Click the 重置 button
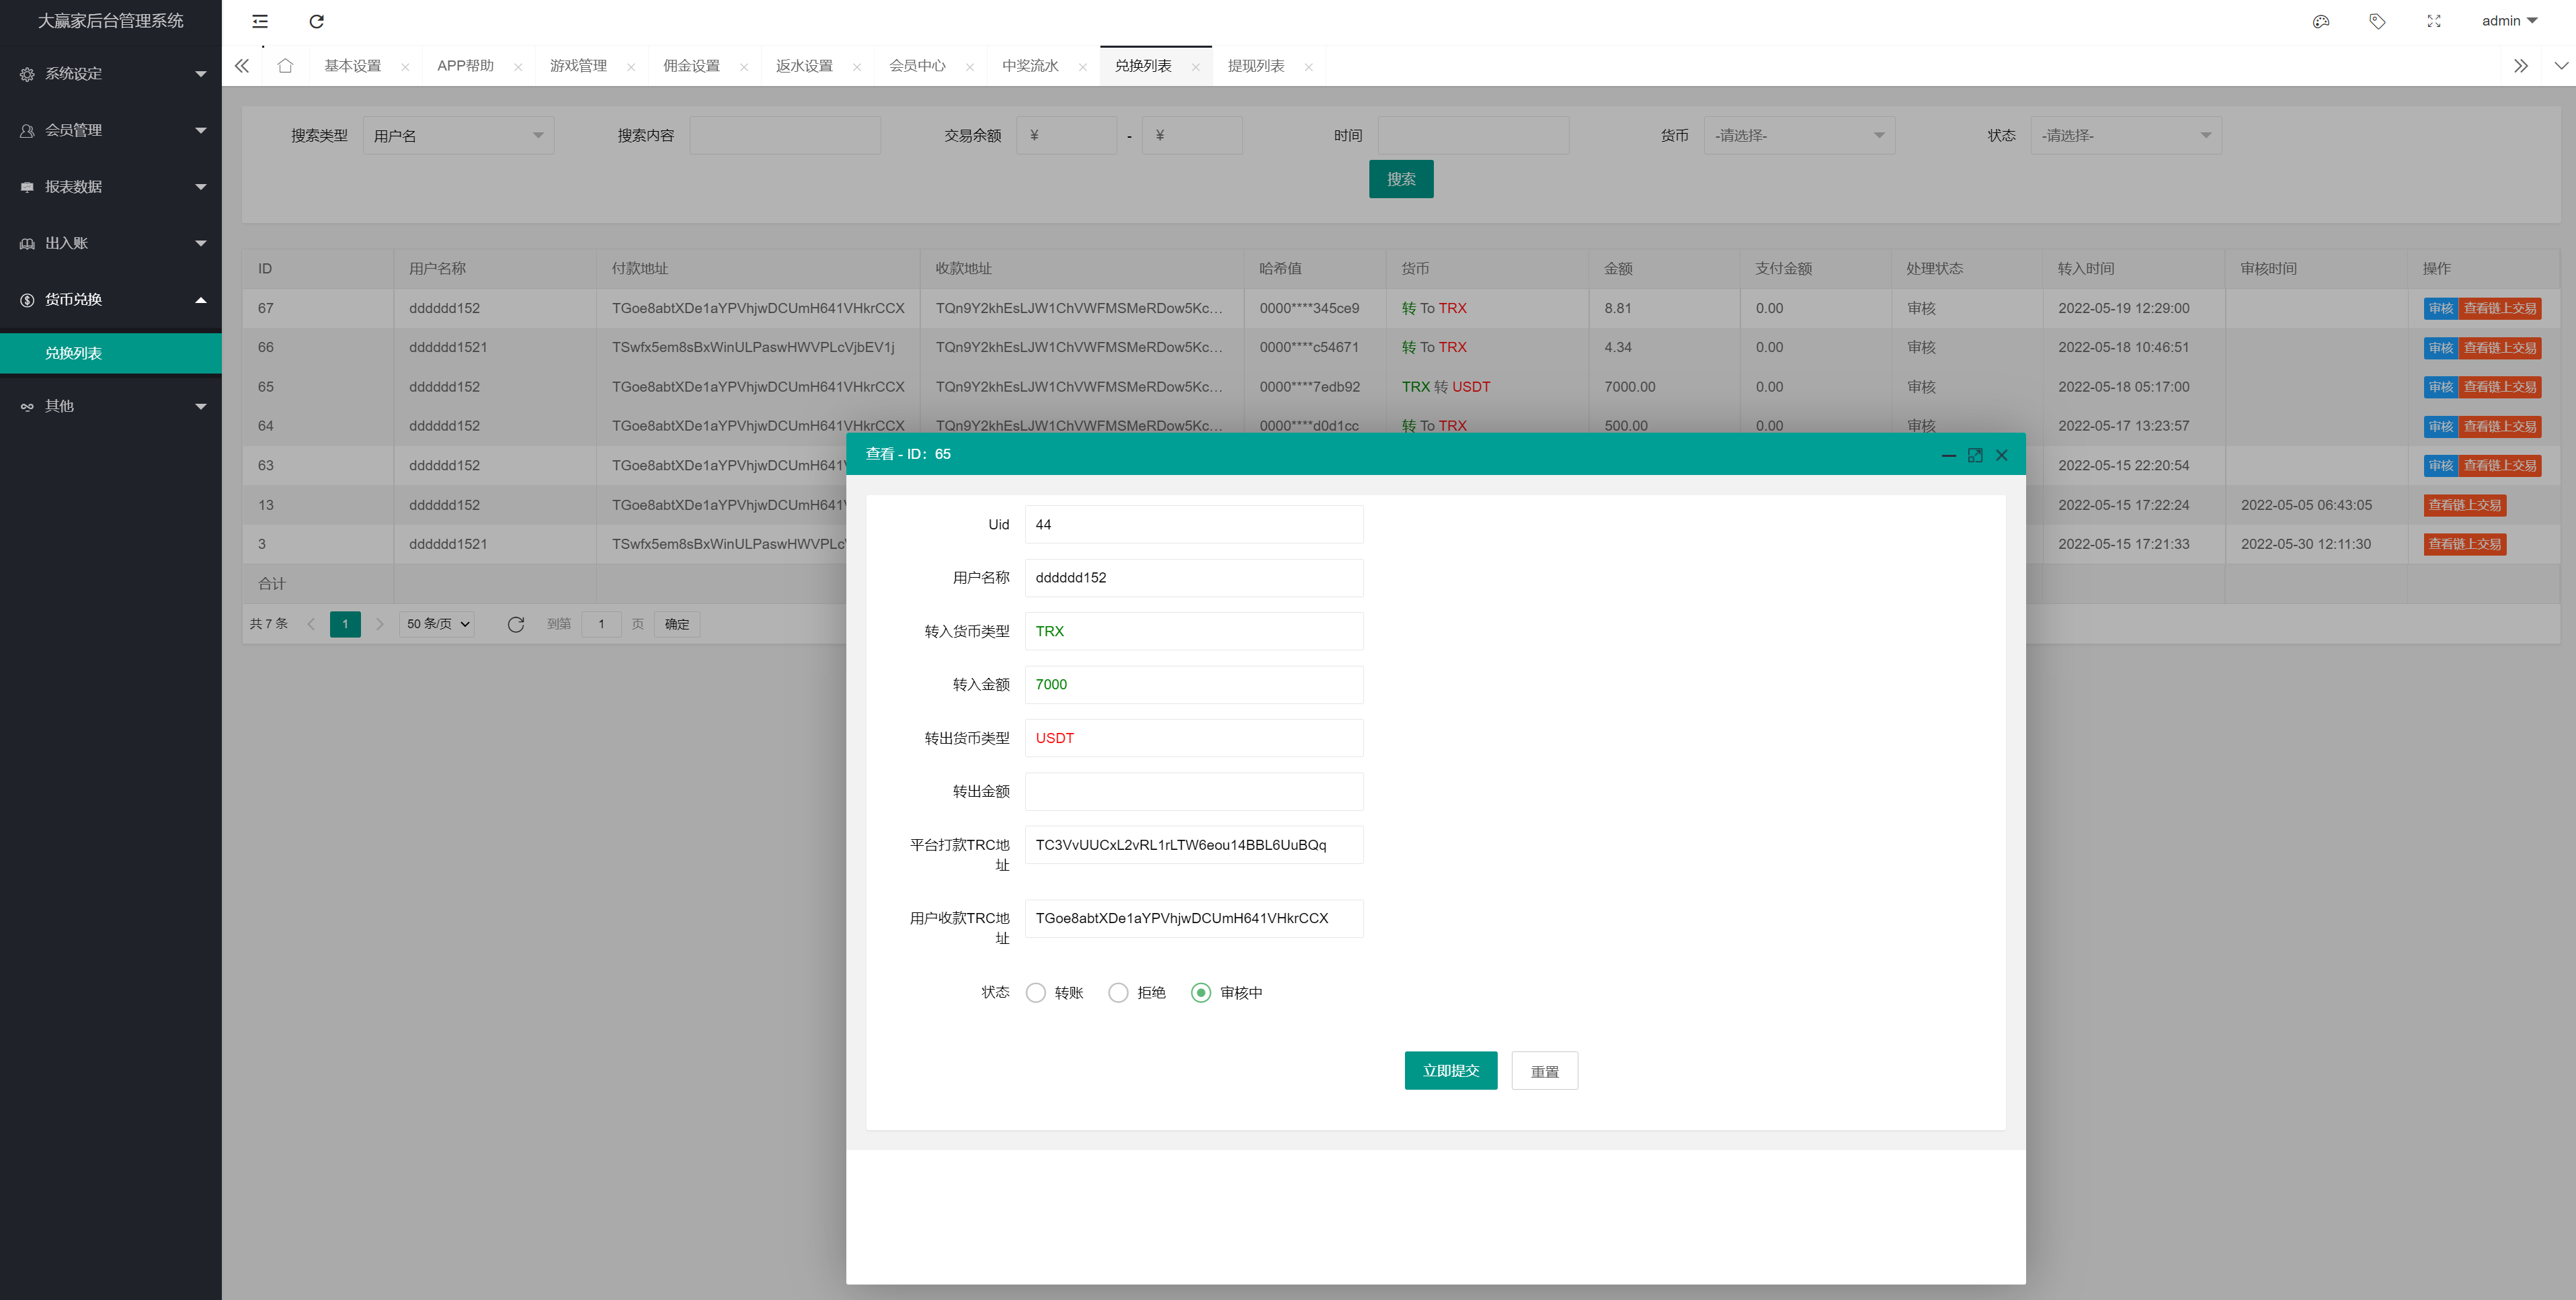 click(1544, 1071)
